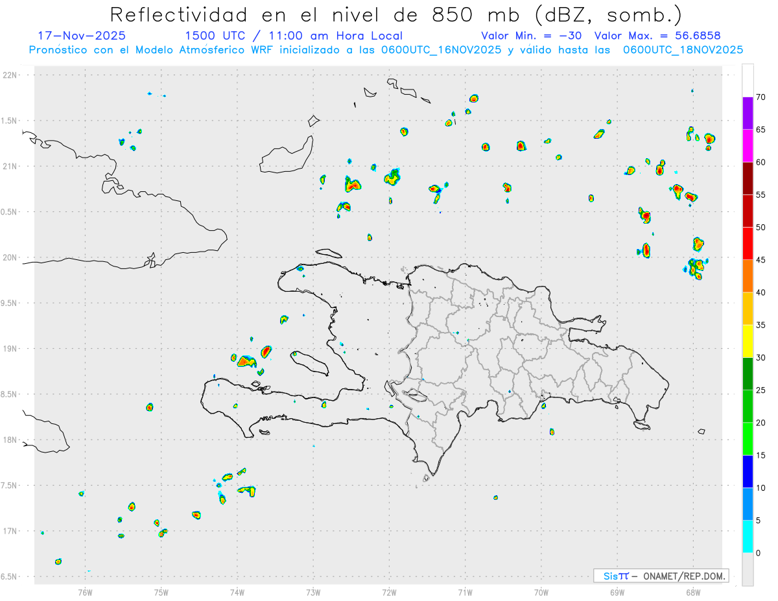Click the magenta 60-65 dBZ colorbar segment

(748, 146)
